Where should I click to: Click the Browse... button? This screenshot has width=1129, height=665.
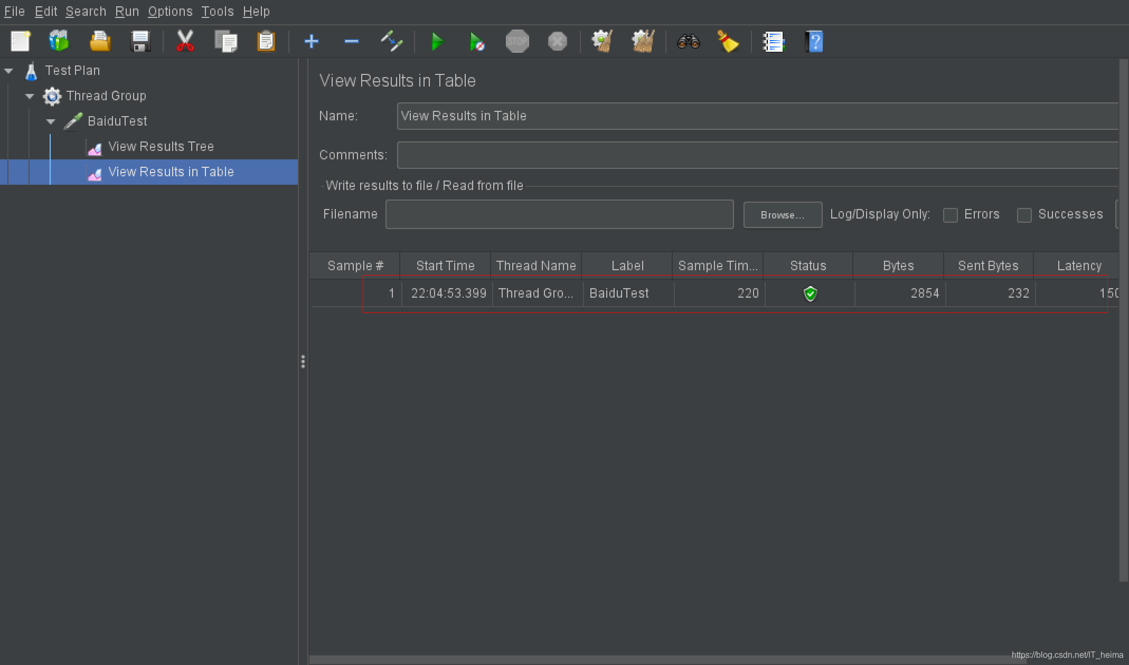coord(782,215)
